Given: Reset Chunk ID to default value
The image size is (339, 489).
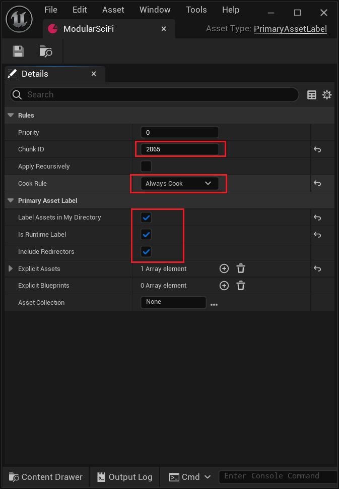Looking at the screenshot, I should (x=317, y=149).
